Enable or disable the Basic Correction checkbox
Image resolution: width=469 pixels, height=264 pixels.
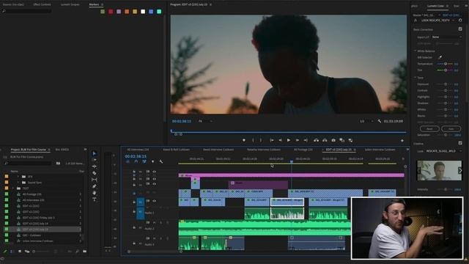click(460, 29)
